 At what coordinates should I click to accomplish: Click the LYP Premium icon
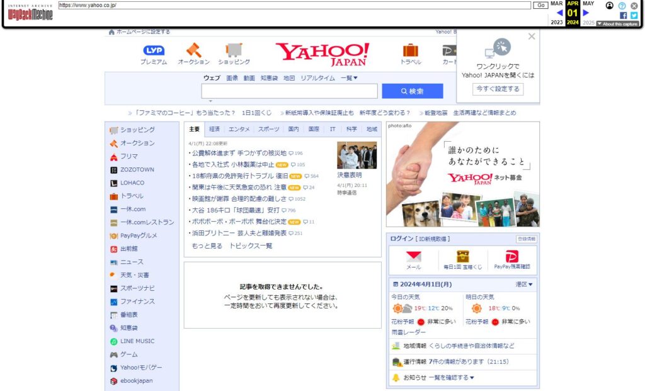pyautogui.click(x=154, y=50)
